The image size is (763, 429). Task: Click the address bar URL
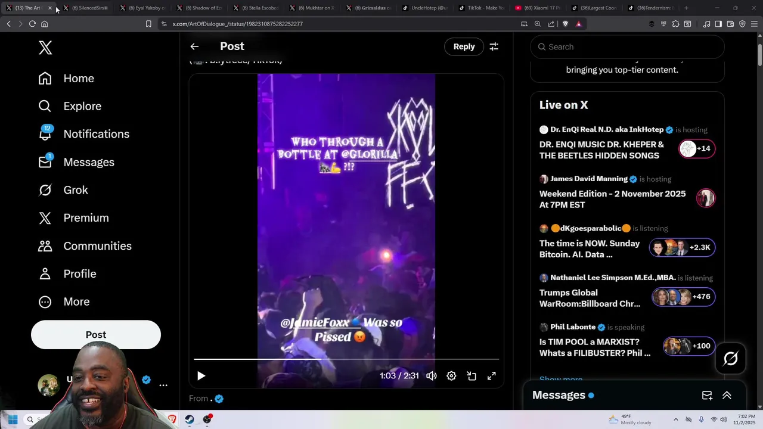(x=237, y=24)
